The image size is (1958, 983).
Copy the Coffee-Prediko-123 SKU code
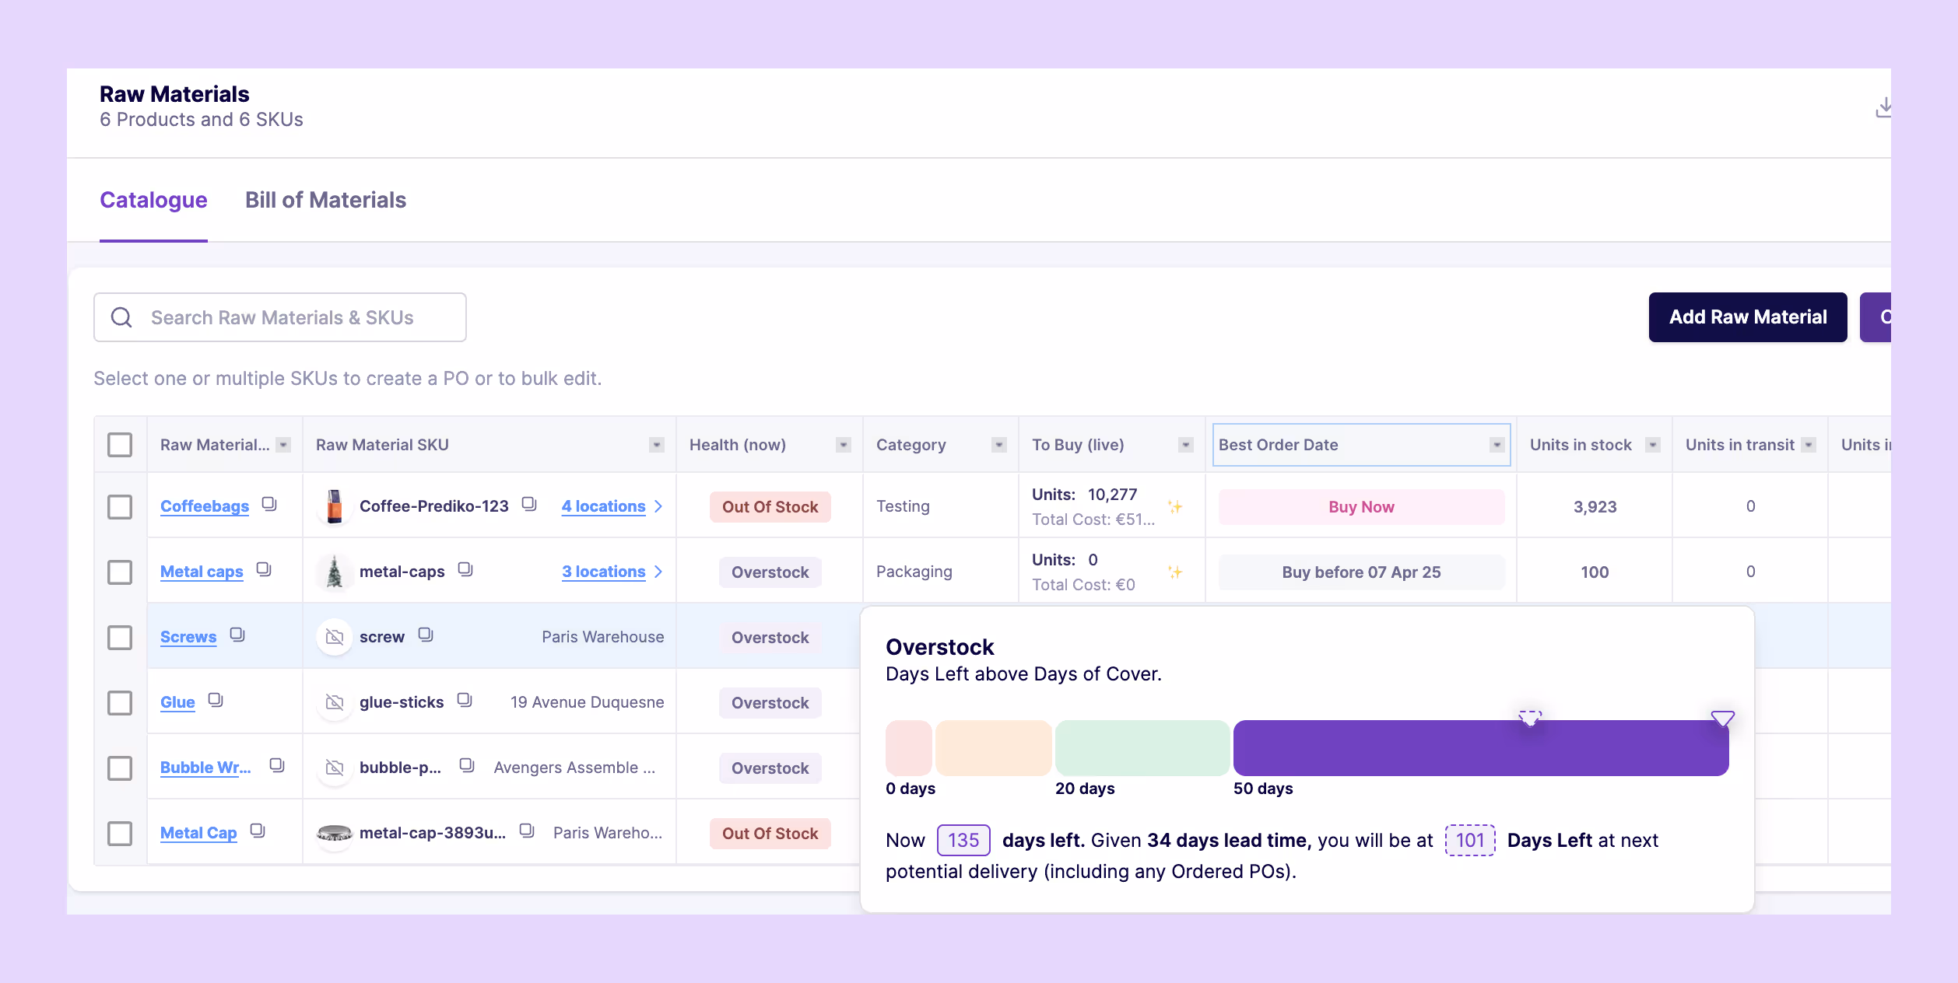[529, 504]
